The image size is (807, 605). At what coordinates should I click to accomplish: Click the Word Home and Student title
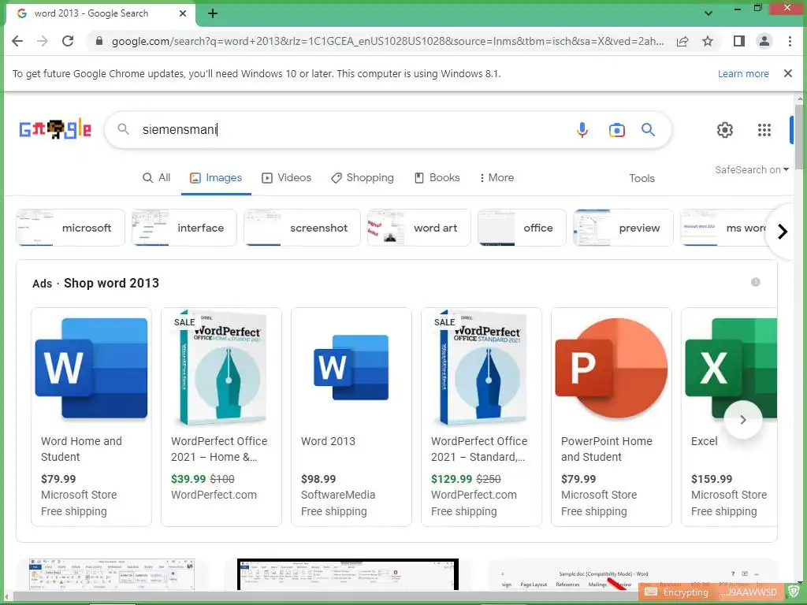[81, 449]
